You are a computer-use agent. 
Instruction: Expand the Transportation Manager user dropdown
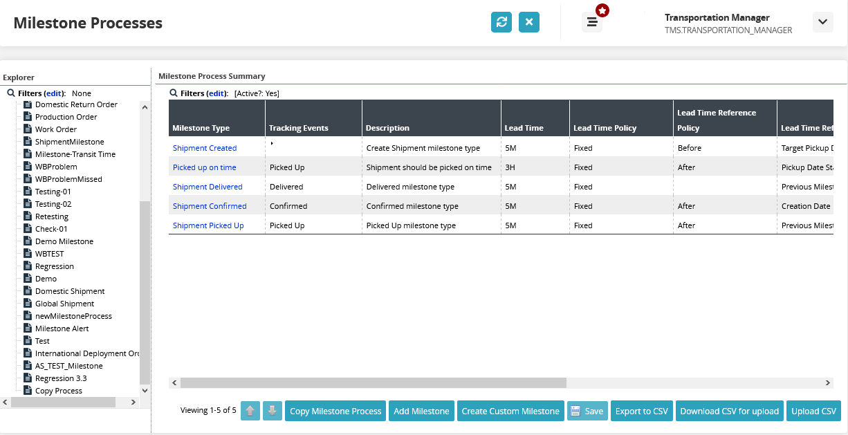[x=822, y=22]
